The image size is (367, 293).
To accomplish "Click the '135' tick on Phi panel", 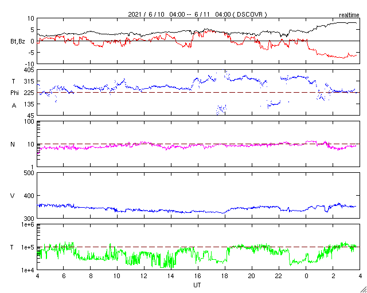I will [29, 104].
